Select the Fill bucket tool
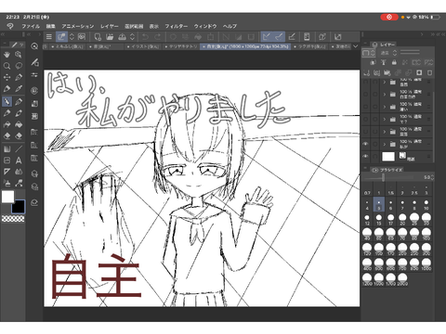446x334 pixels. pyautogui.click(x=19, y=124)
